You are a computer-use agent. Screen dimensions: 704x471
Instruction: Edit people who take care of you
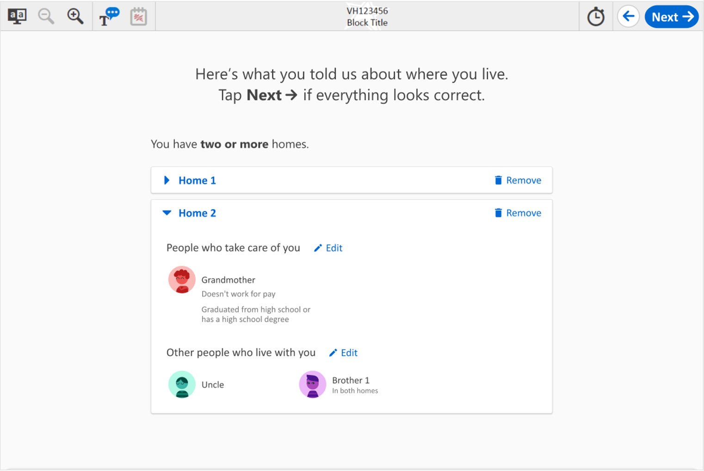coord(328,248)
